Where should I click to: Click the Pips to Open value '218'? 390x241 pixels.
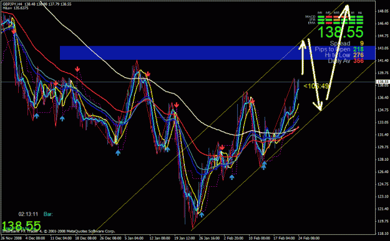point(358,49)
